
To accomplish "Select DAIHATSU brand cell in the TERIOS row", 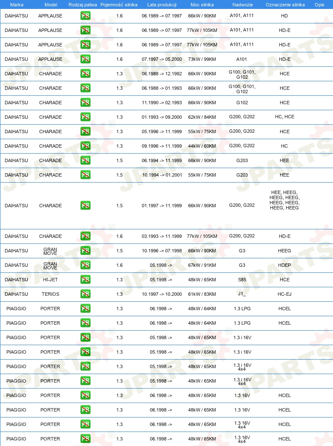I will tap(16, 294).
